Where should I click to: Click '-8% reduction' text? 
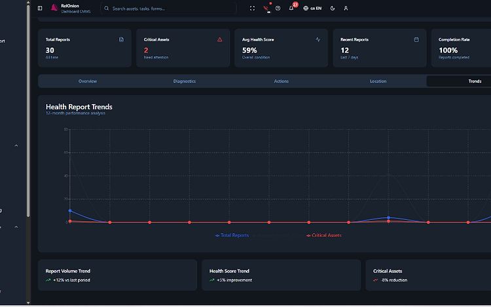394,280
